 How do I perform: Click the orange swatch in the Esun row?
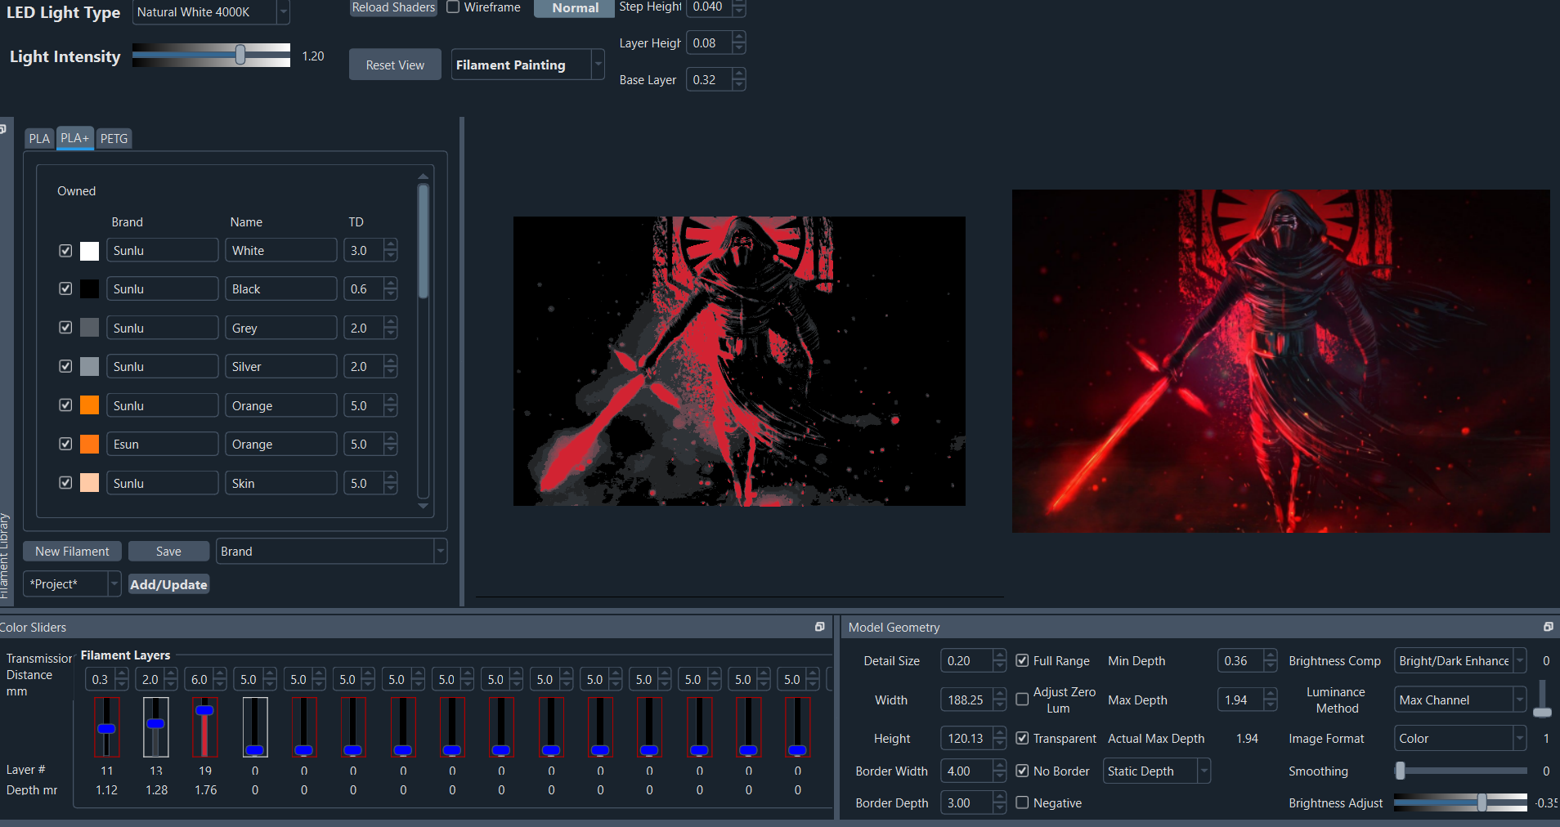point(90,445)
